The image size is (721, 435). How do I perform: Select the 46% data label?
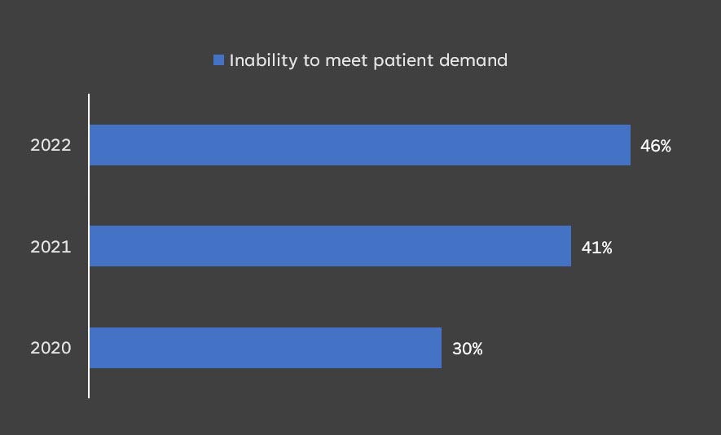(655, 147)
